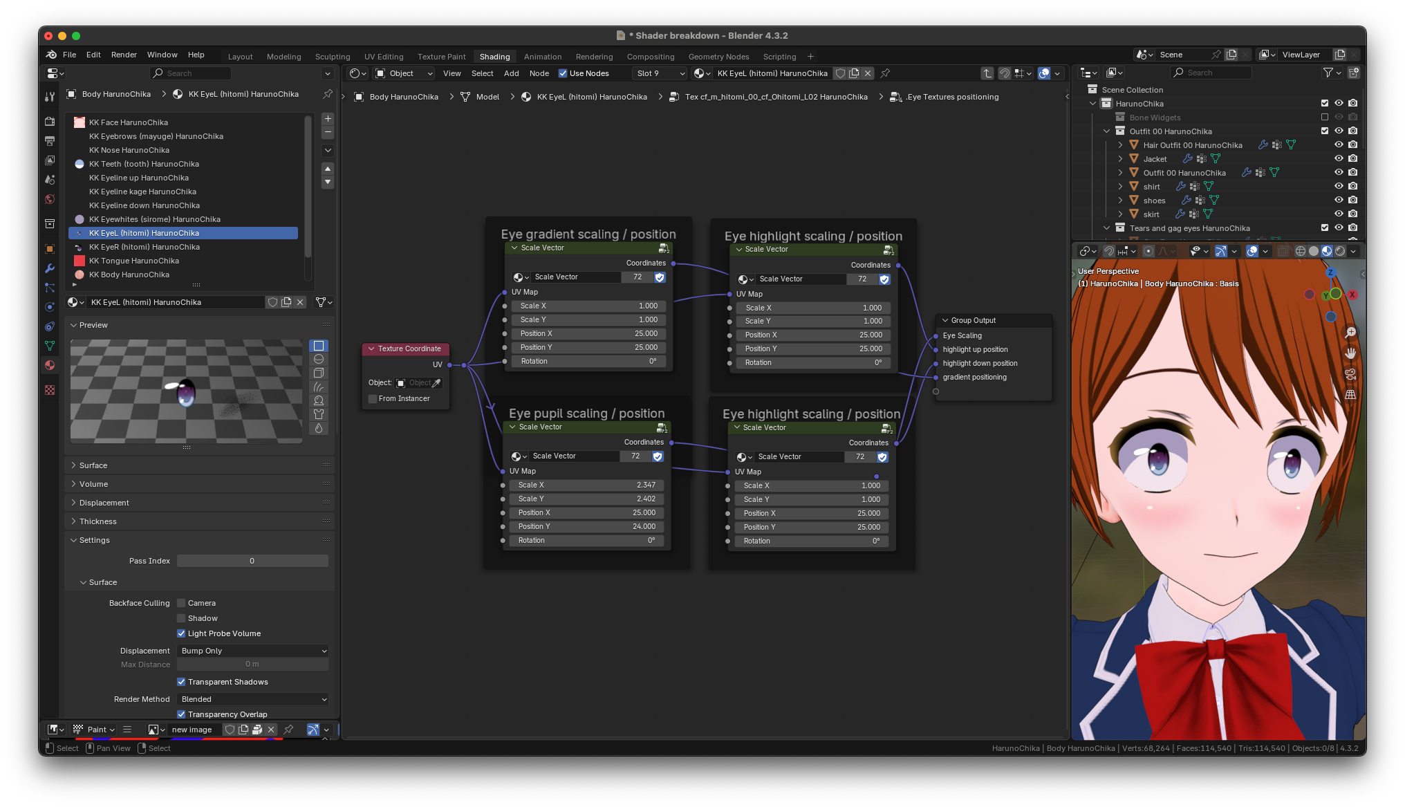Open the Render menu
This screenshot has height=807, width=1405.
124,55
